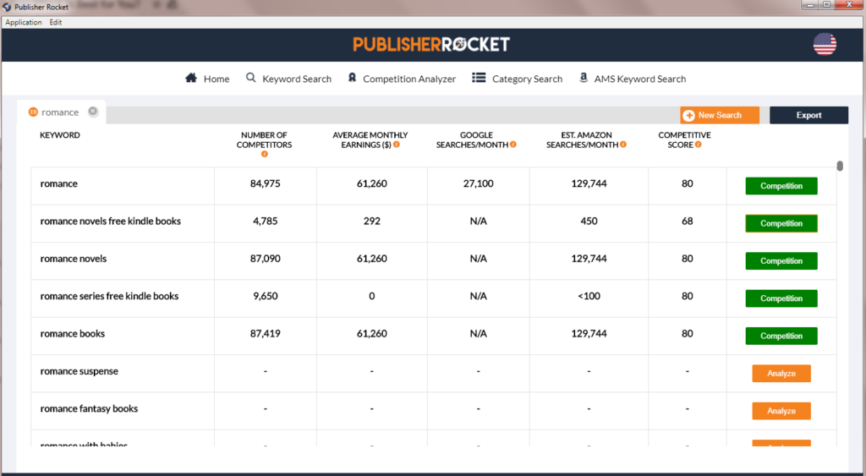Click info icon beside Average Monthly Earnings
The width and height of the screenshot is (866, 476).
click(x=397, y=145)
